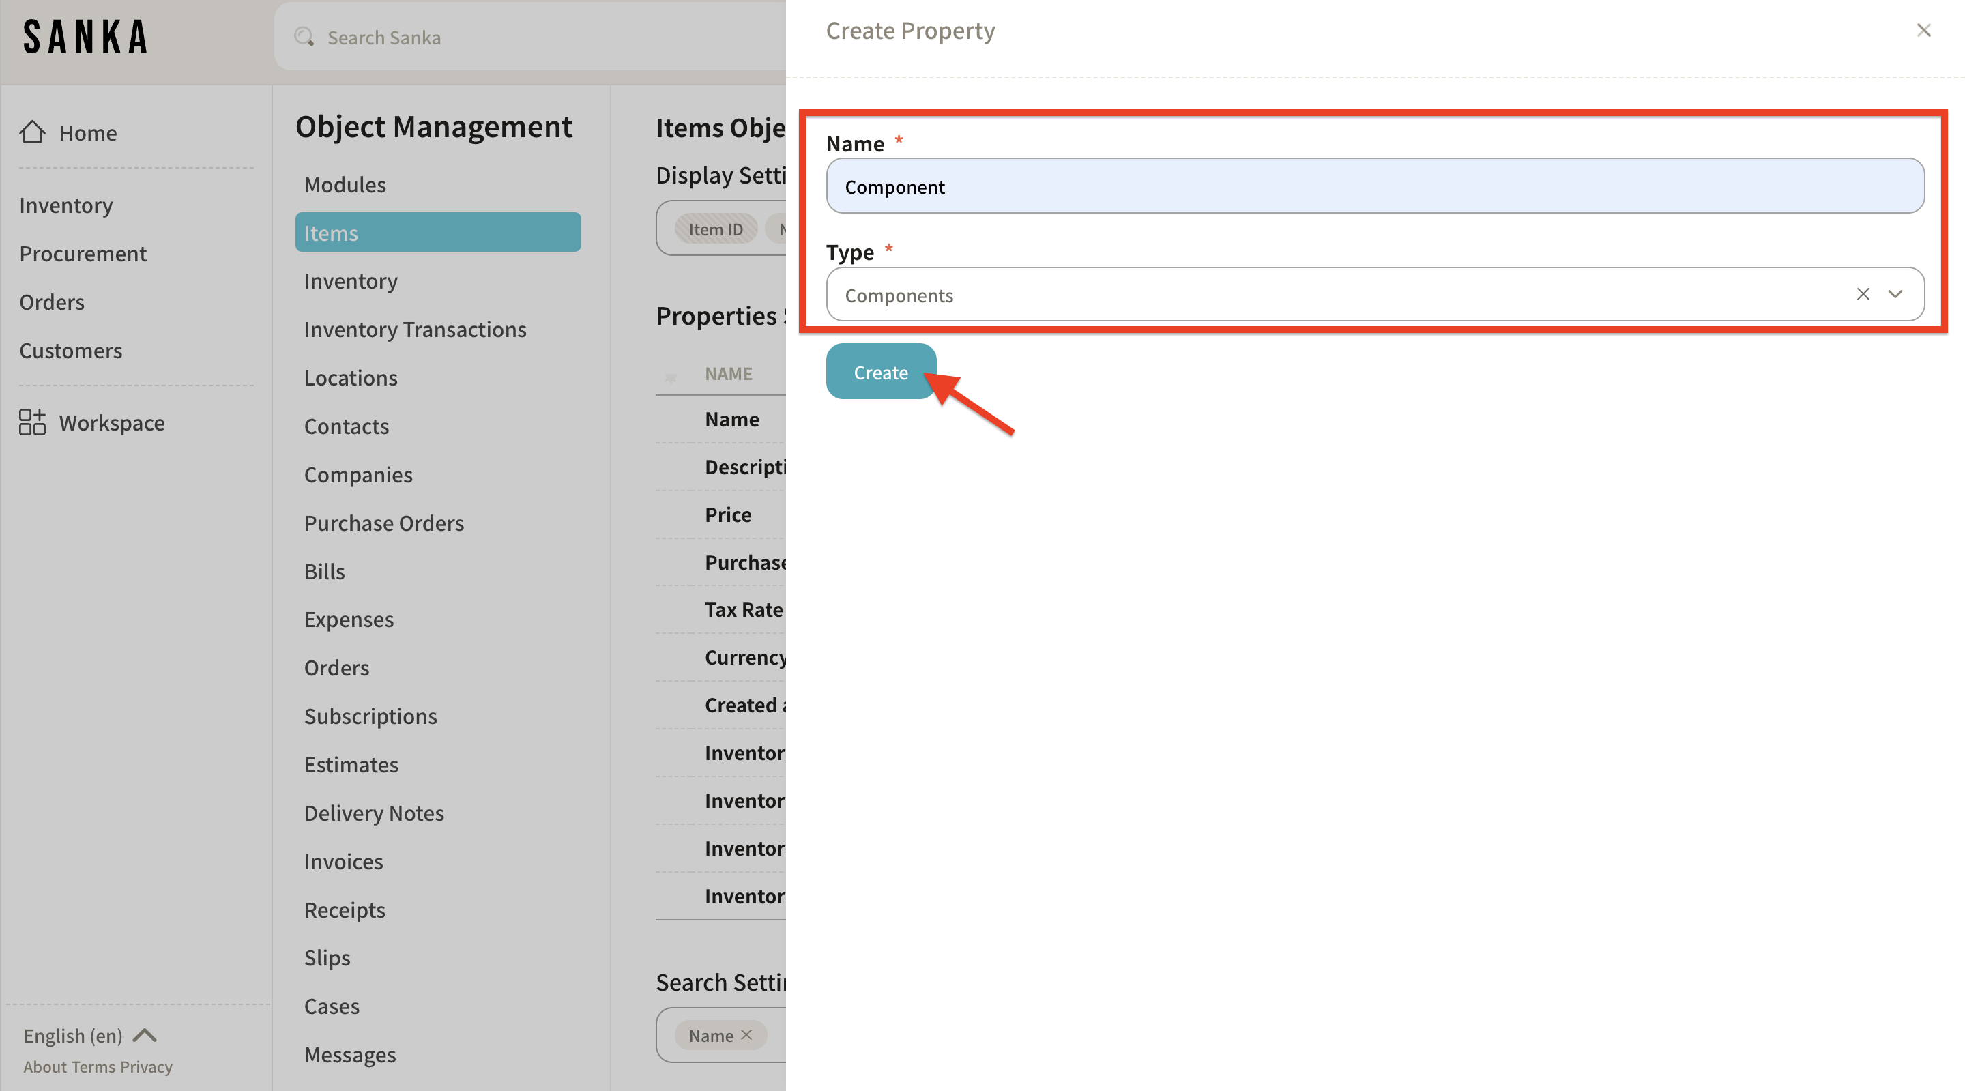Image resolution: width=1965 pixels, height=1091 pixels.
Task: Remove the Name search setting tag
Action: 747,1034
